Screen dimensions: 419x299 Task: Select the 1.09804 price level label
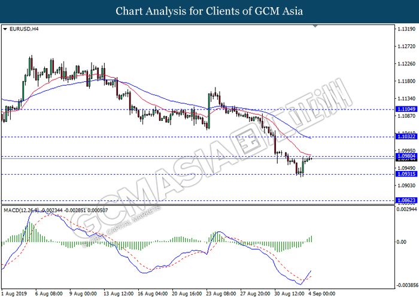406,156
